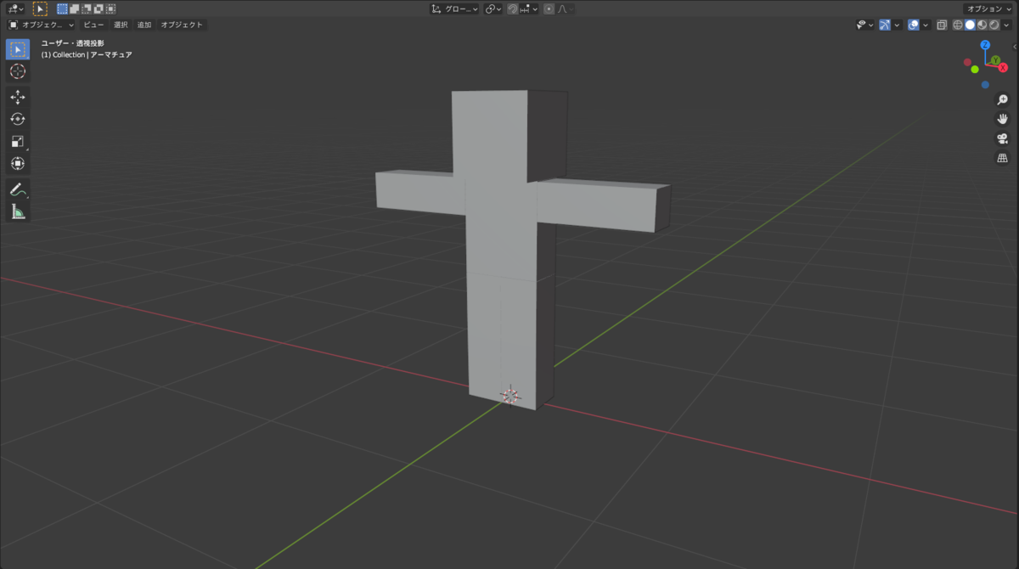Viewport: 1019px width, 569px height.
Task: Click the negative Z axis dot on gizmo
Action: [985, 85]
